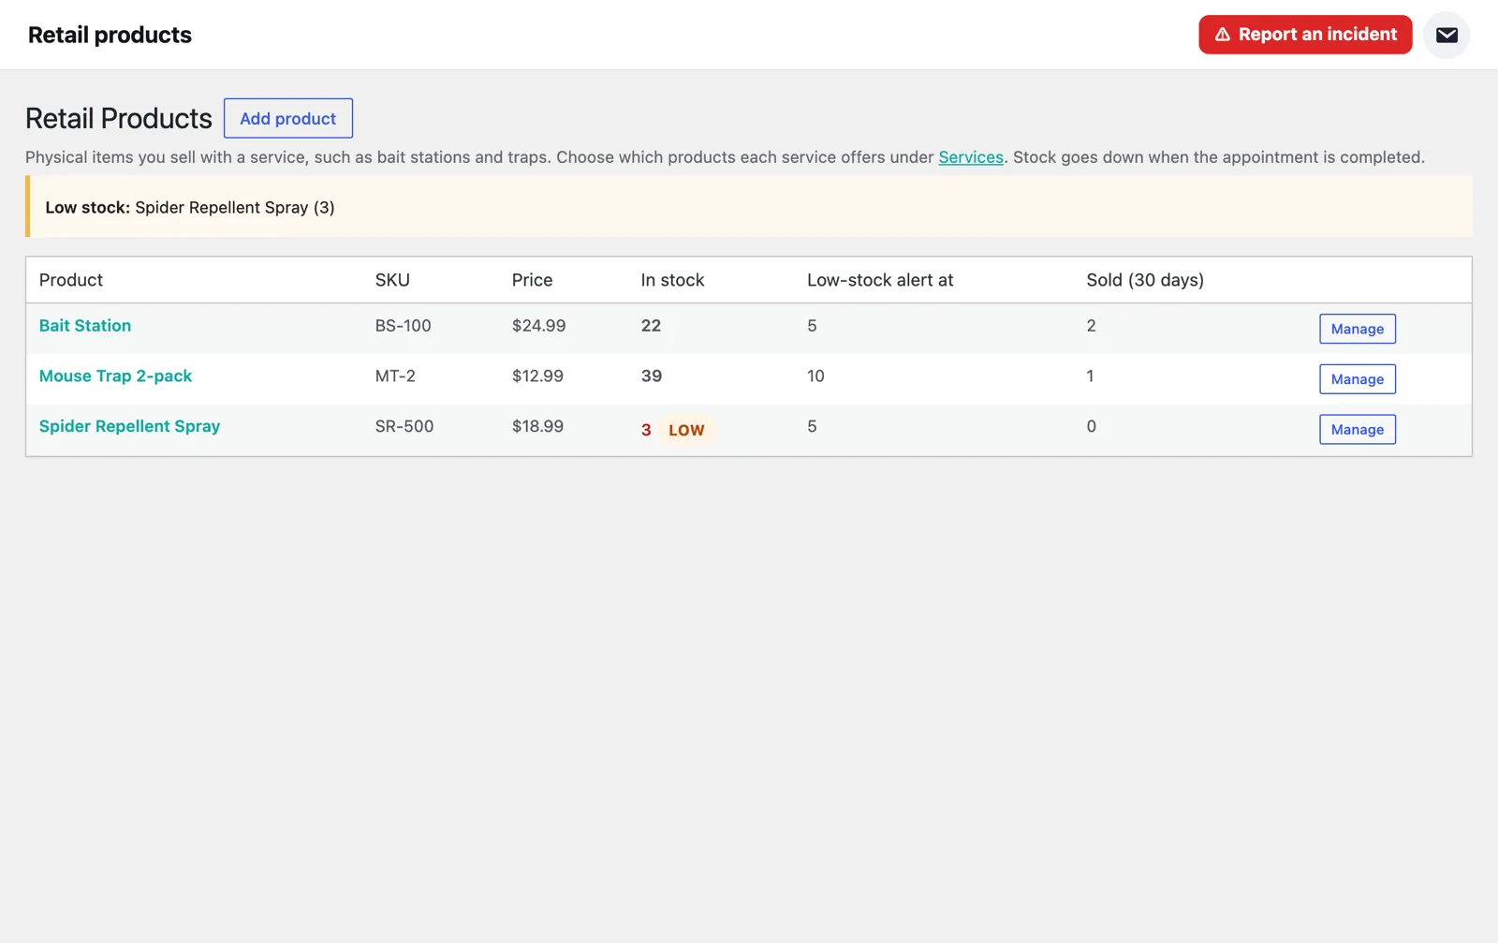Open Bait Station product
This screenshot has width=1498, height=943.
[85, 326]
